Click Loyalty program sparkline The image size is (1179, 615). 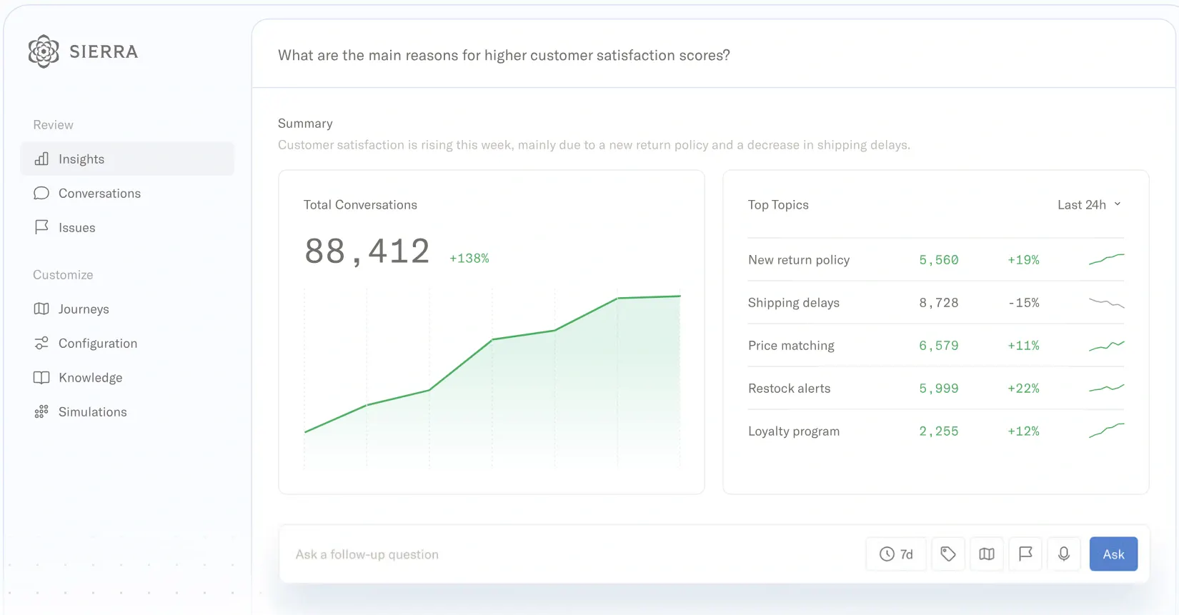1106,431
